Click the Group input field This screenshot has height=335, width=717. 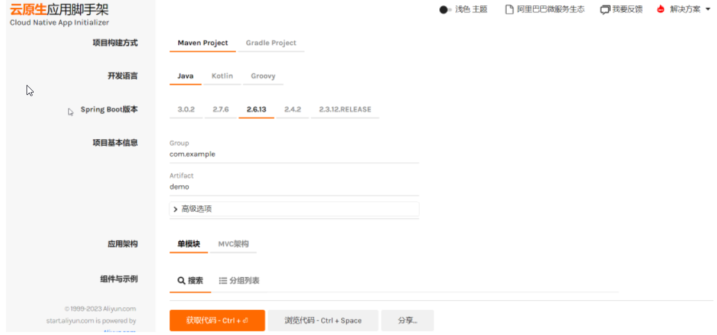[294, 155]
